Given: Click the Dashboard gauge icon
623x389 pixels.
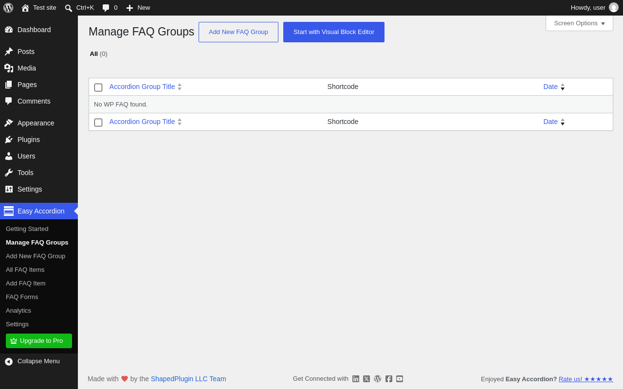Looking at the screenshot, I should (9, 30).
